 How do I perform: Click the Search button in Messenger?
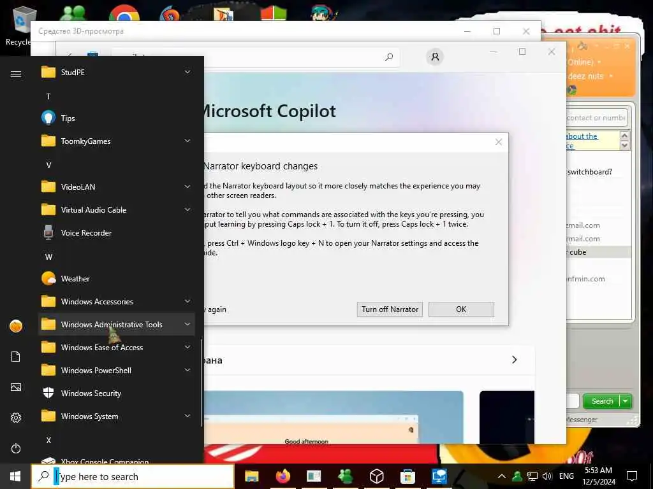602,401
